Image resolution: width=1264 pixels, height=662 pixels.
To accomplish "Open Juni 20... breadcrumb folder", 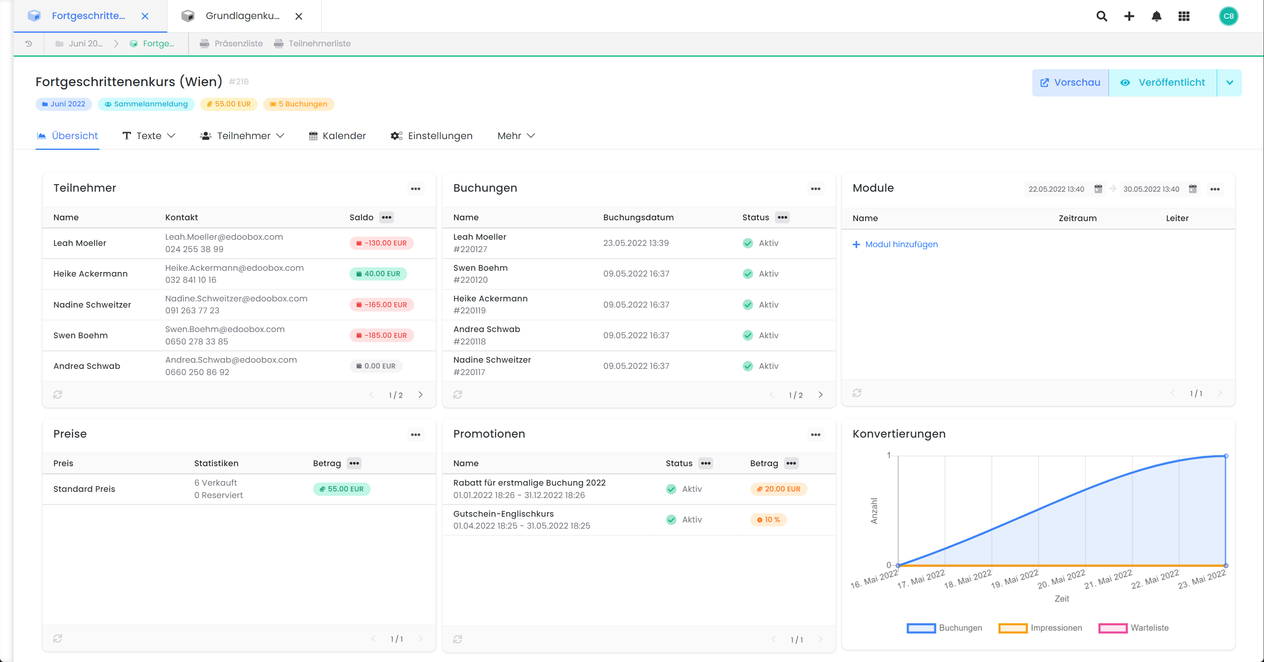I will 79,43.
